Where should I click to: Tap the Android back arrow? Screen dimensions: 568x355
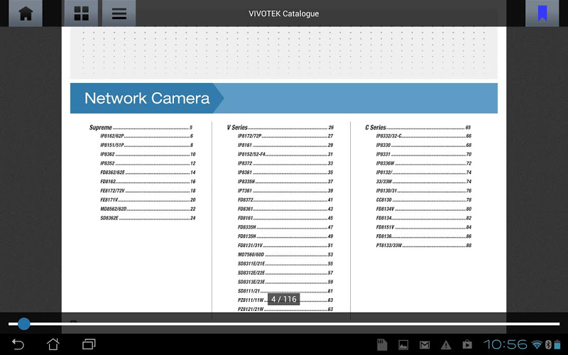[18, 344]
